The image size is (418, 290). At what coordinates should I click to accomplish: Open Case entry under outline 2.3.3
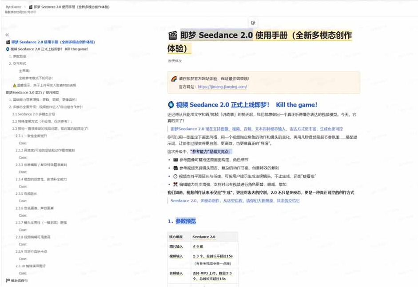click(23, 172)
